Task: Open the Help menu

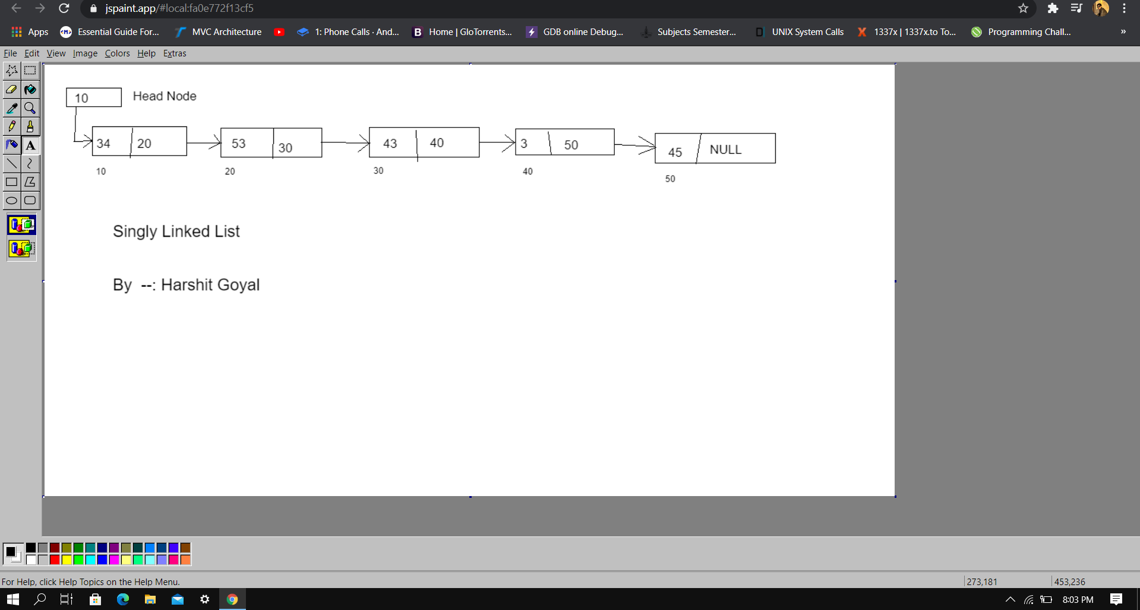Action: click(146, 53)
